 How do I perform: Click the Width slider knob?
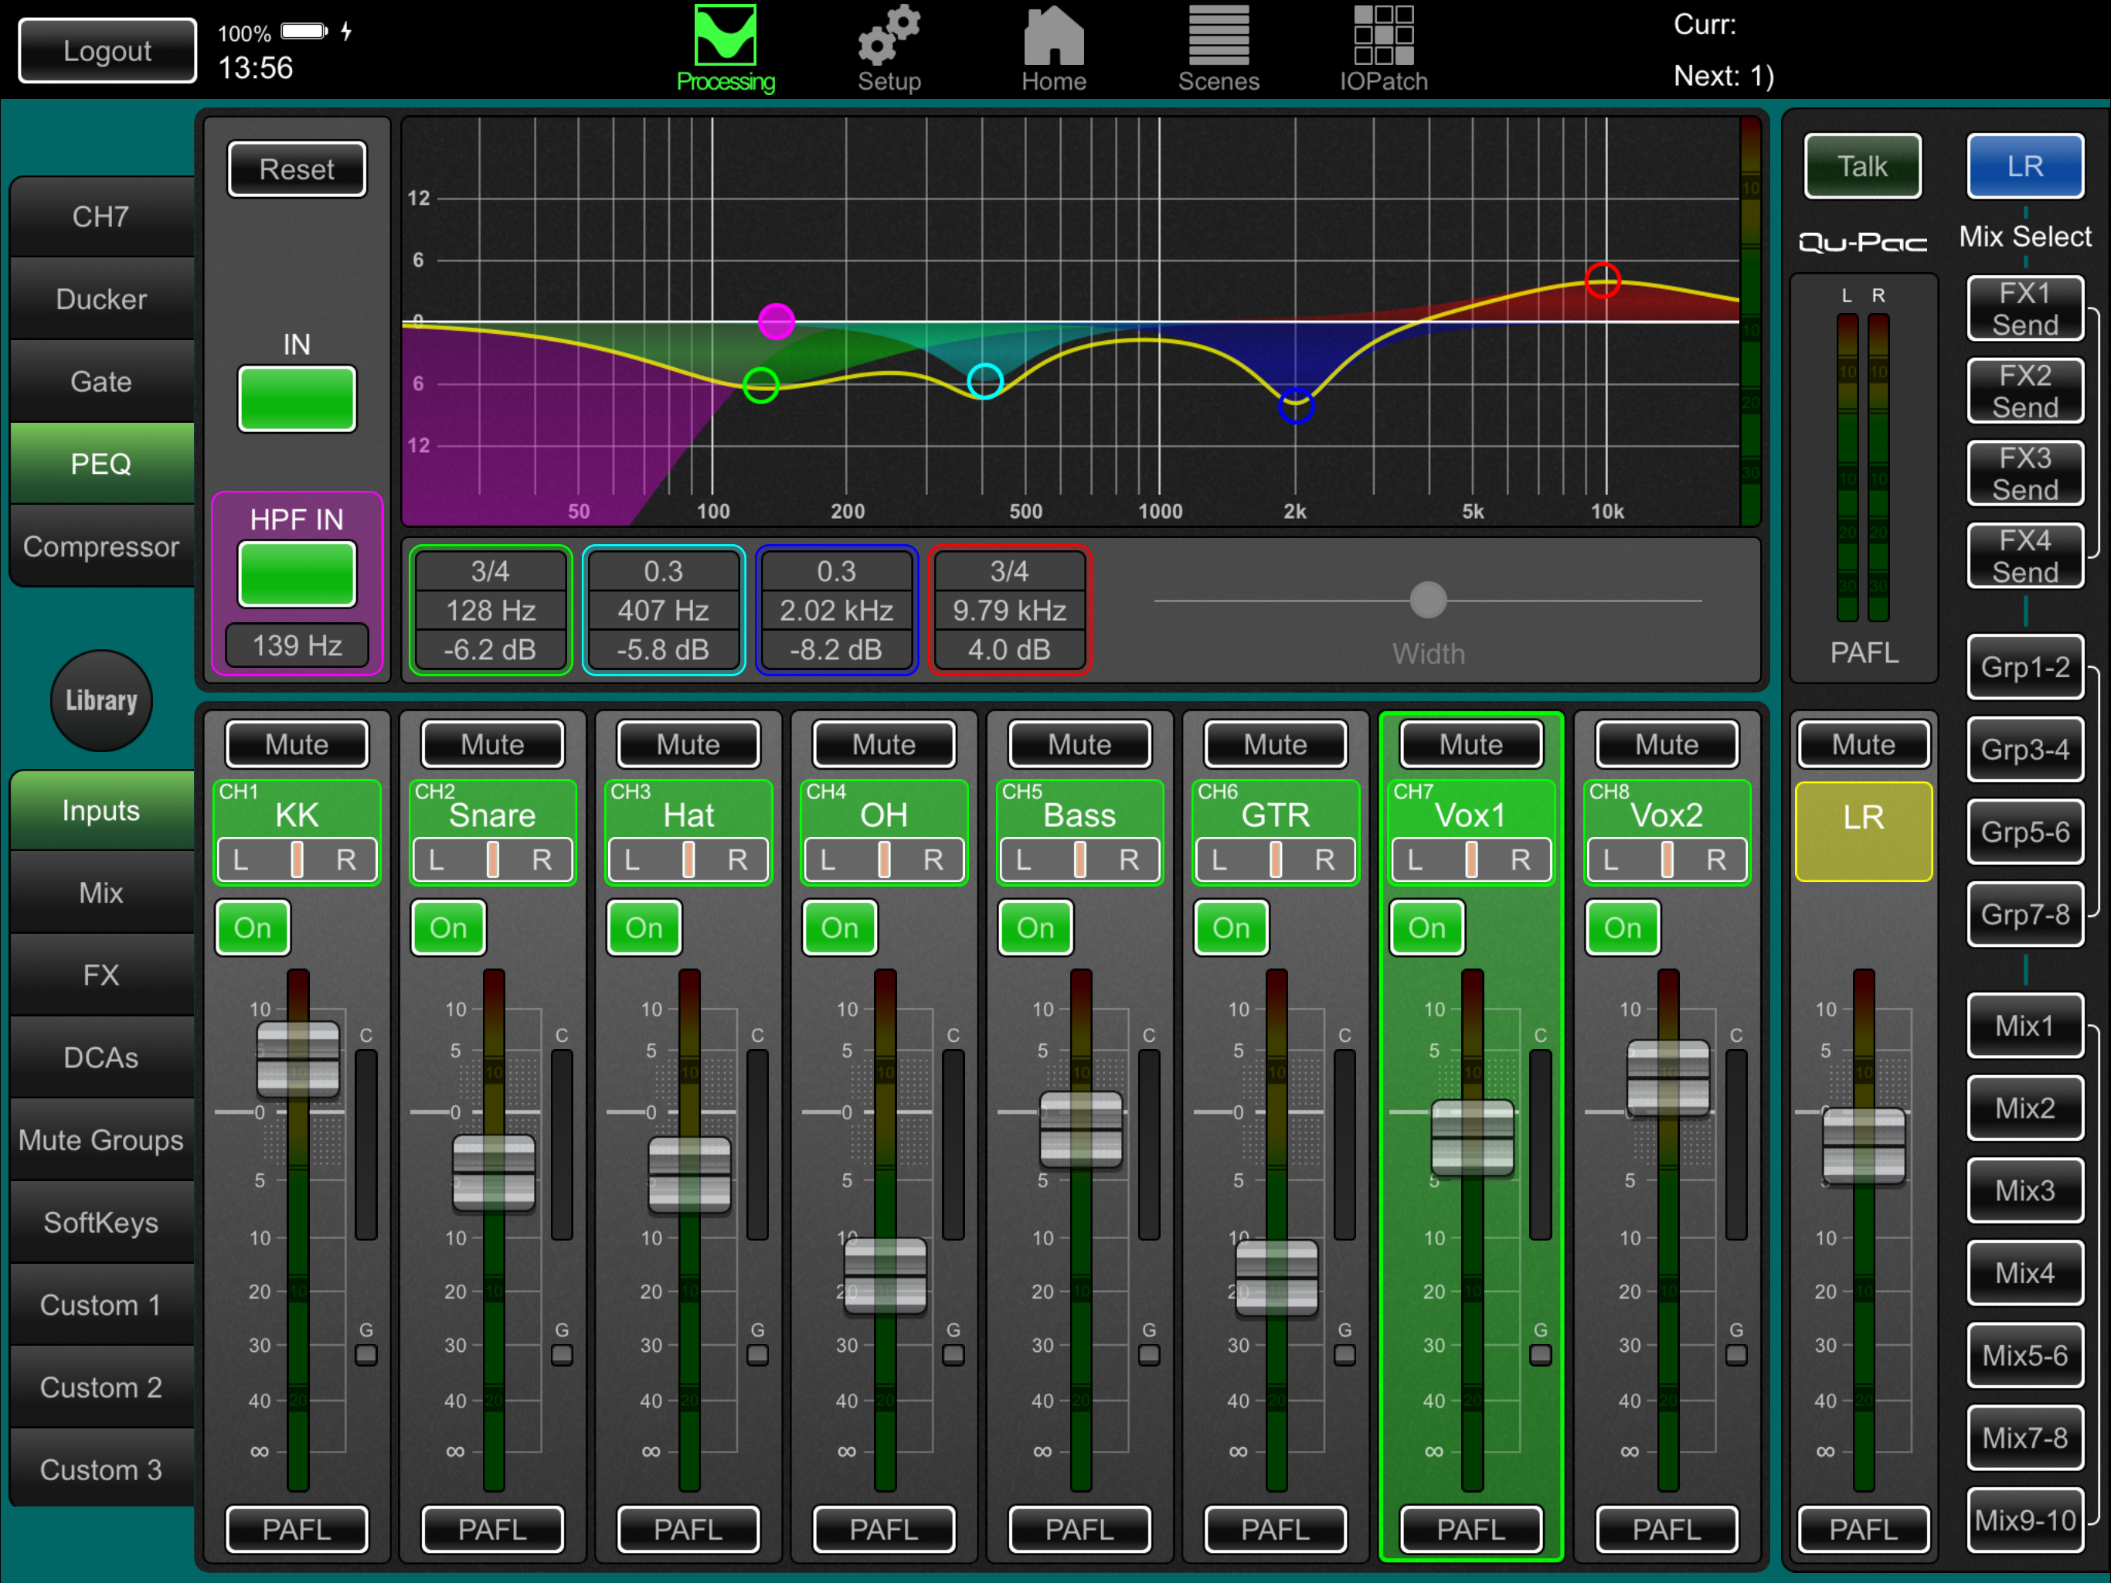click(x=1428, y=601)
